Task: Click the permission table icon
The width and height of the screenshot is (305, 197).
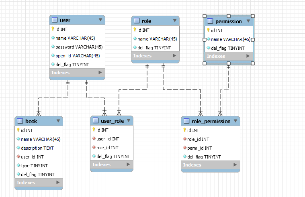Action: [210, 21]
